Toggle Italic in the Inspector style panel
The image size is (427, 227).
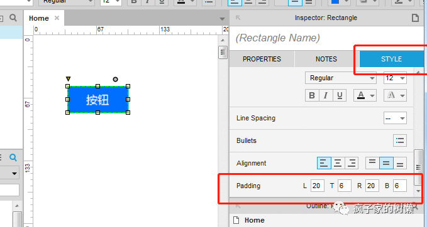tap(326, 95)
